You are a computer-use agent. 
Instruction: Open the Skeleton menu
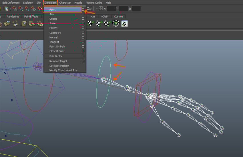coord(28,3)
